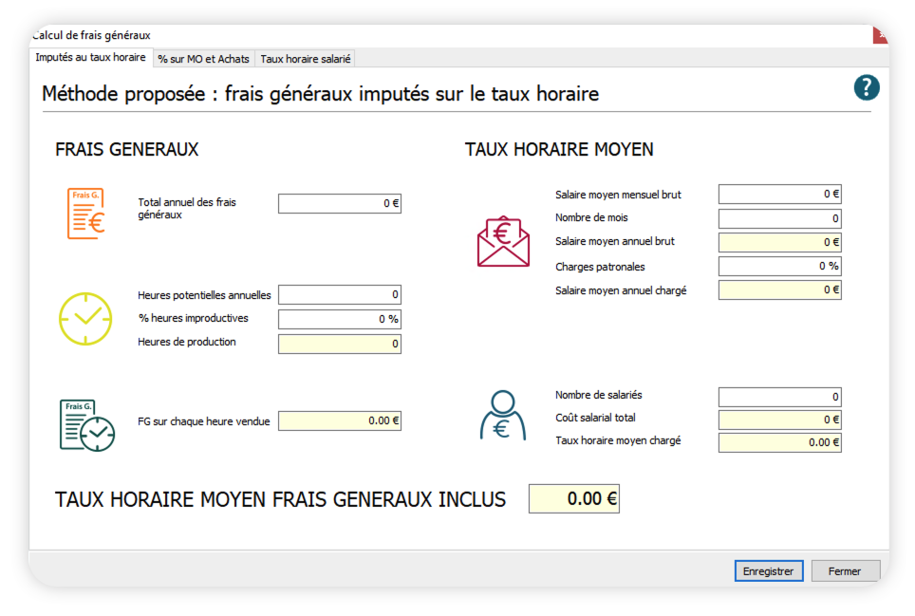Open the Taux horaire salarié tab
The height and width of the screenshot is (616, 915).
tap(306, 59)
